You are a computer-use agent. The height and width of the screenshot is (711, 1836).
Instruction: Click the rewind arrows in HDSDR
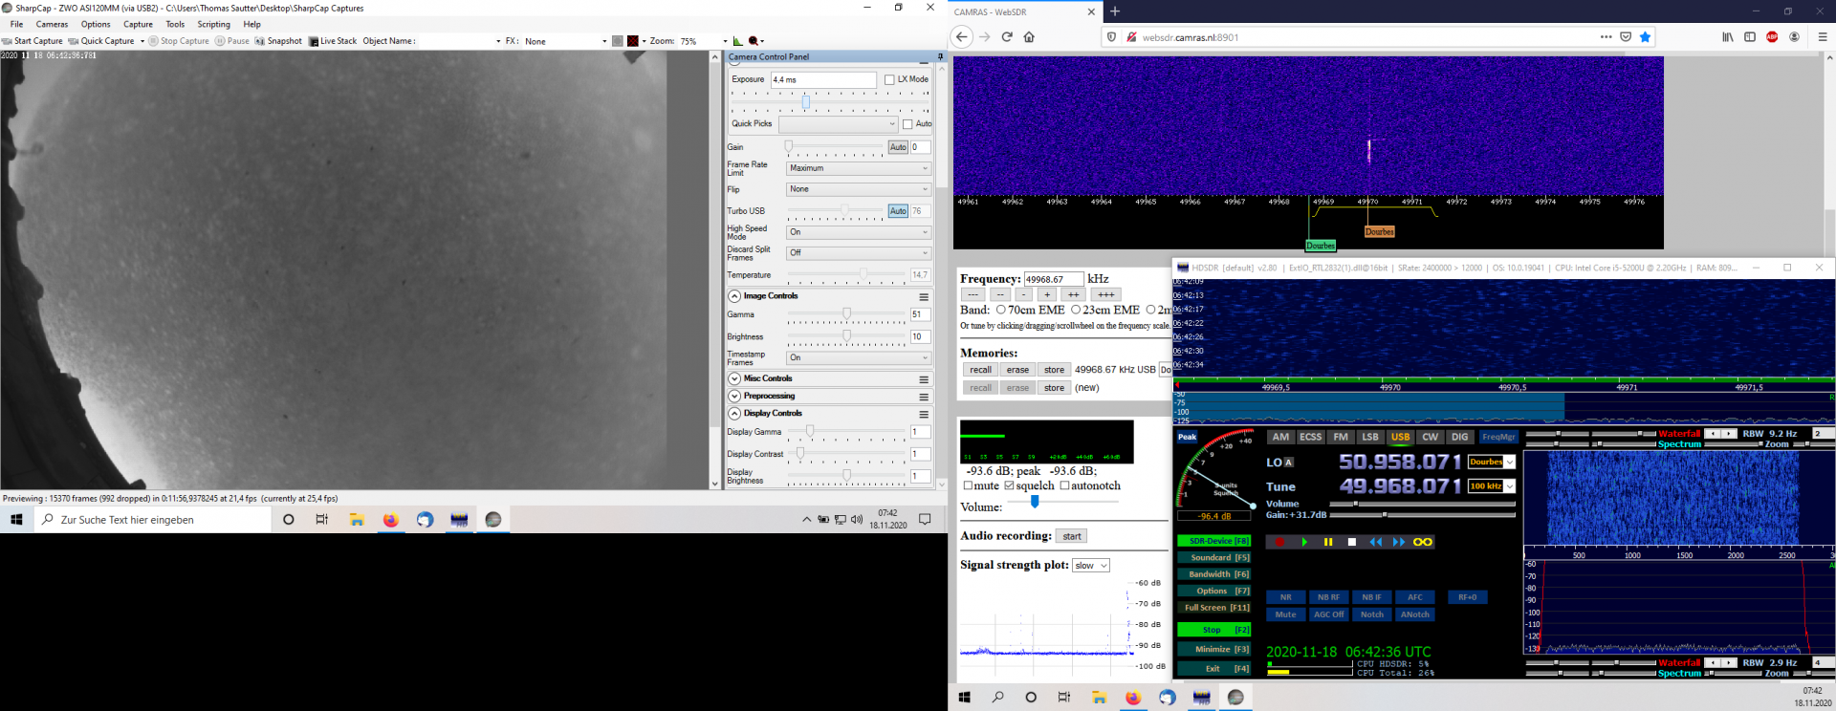pos(1375,542)
